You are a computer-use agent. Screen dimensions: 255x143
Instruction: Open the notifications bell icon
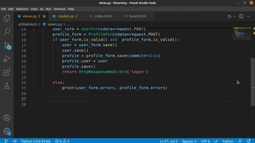click(x=249, y=141)
